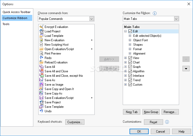Click the Encrypt Evaluation icon
This screenshot has height=136, width=193.
click(41, 27)
